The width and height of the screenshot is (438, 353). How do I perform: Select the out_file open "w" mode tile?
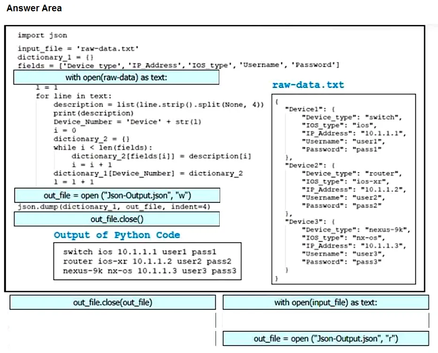117,195
